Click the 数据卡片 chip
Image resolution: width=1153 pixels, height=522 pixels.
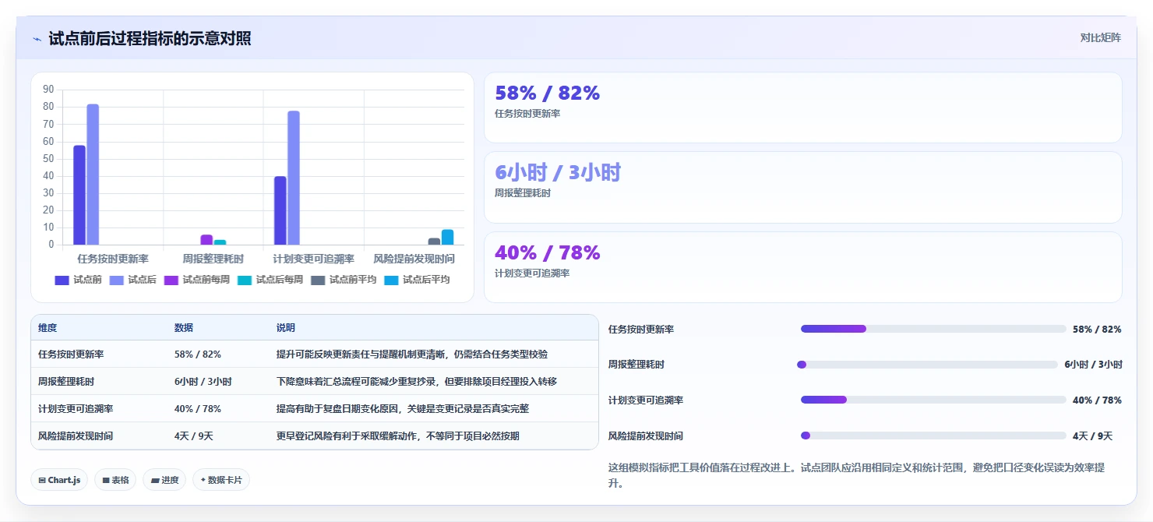[x=221, y=480]
